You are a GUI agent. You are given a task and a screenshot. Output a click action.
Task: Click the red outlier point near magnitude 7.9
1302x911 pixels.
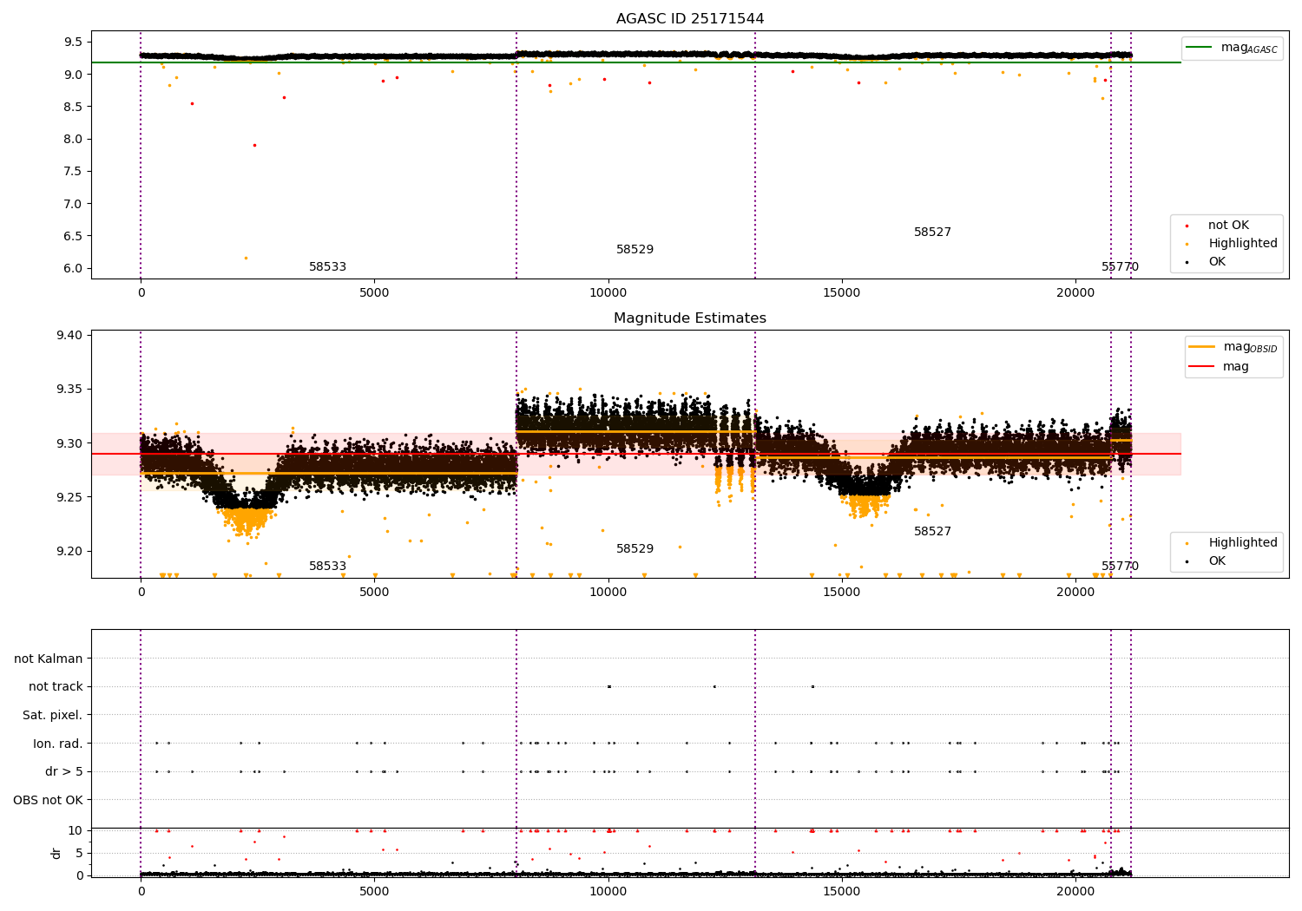pyautogui.click(x=254, y=145)
